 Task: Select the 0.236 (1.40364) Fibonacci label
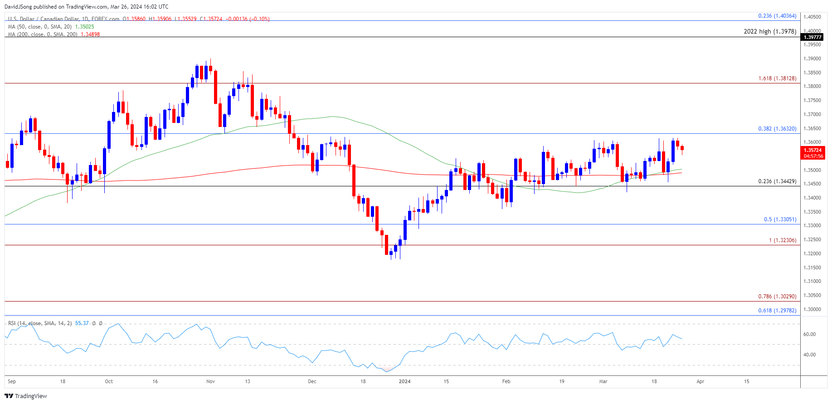(x=777, y=16)
